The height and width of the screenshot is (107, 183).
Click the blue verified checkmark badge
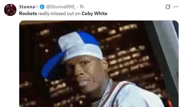[x=42, y=7]
